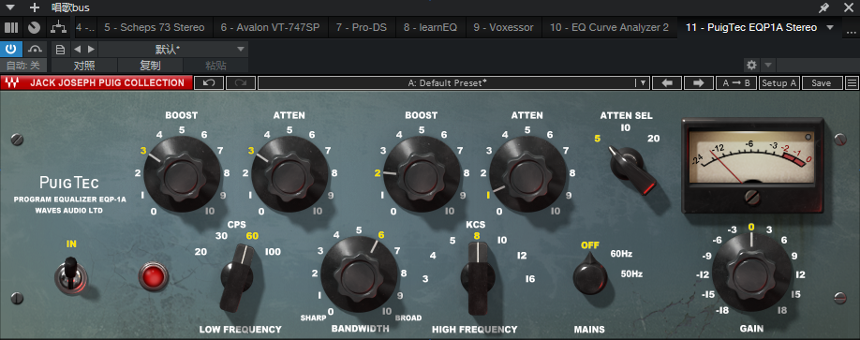This screenshot has width=860, height=340.
Task: Undo last change in Waves toolbar
Action: coord(209,82)
